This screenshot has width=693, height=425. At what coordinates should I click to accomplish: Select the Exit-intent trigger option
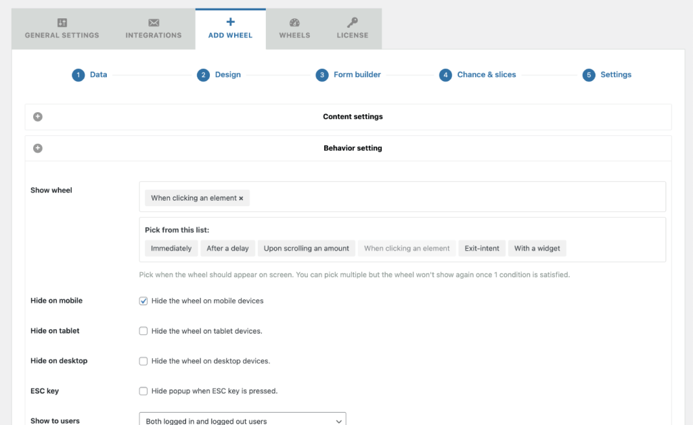[482, 248]
